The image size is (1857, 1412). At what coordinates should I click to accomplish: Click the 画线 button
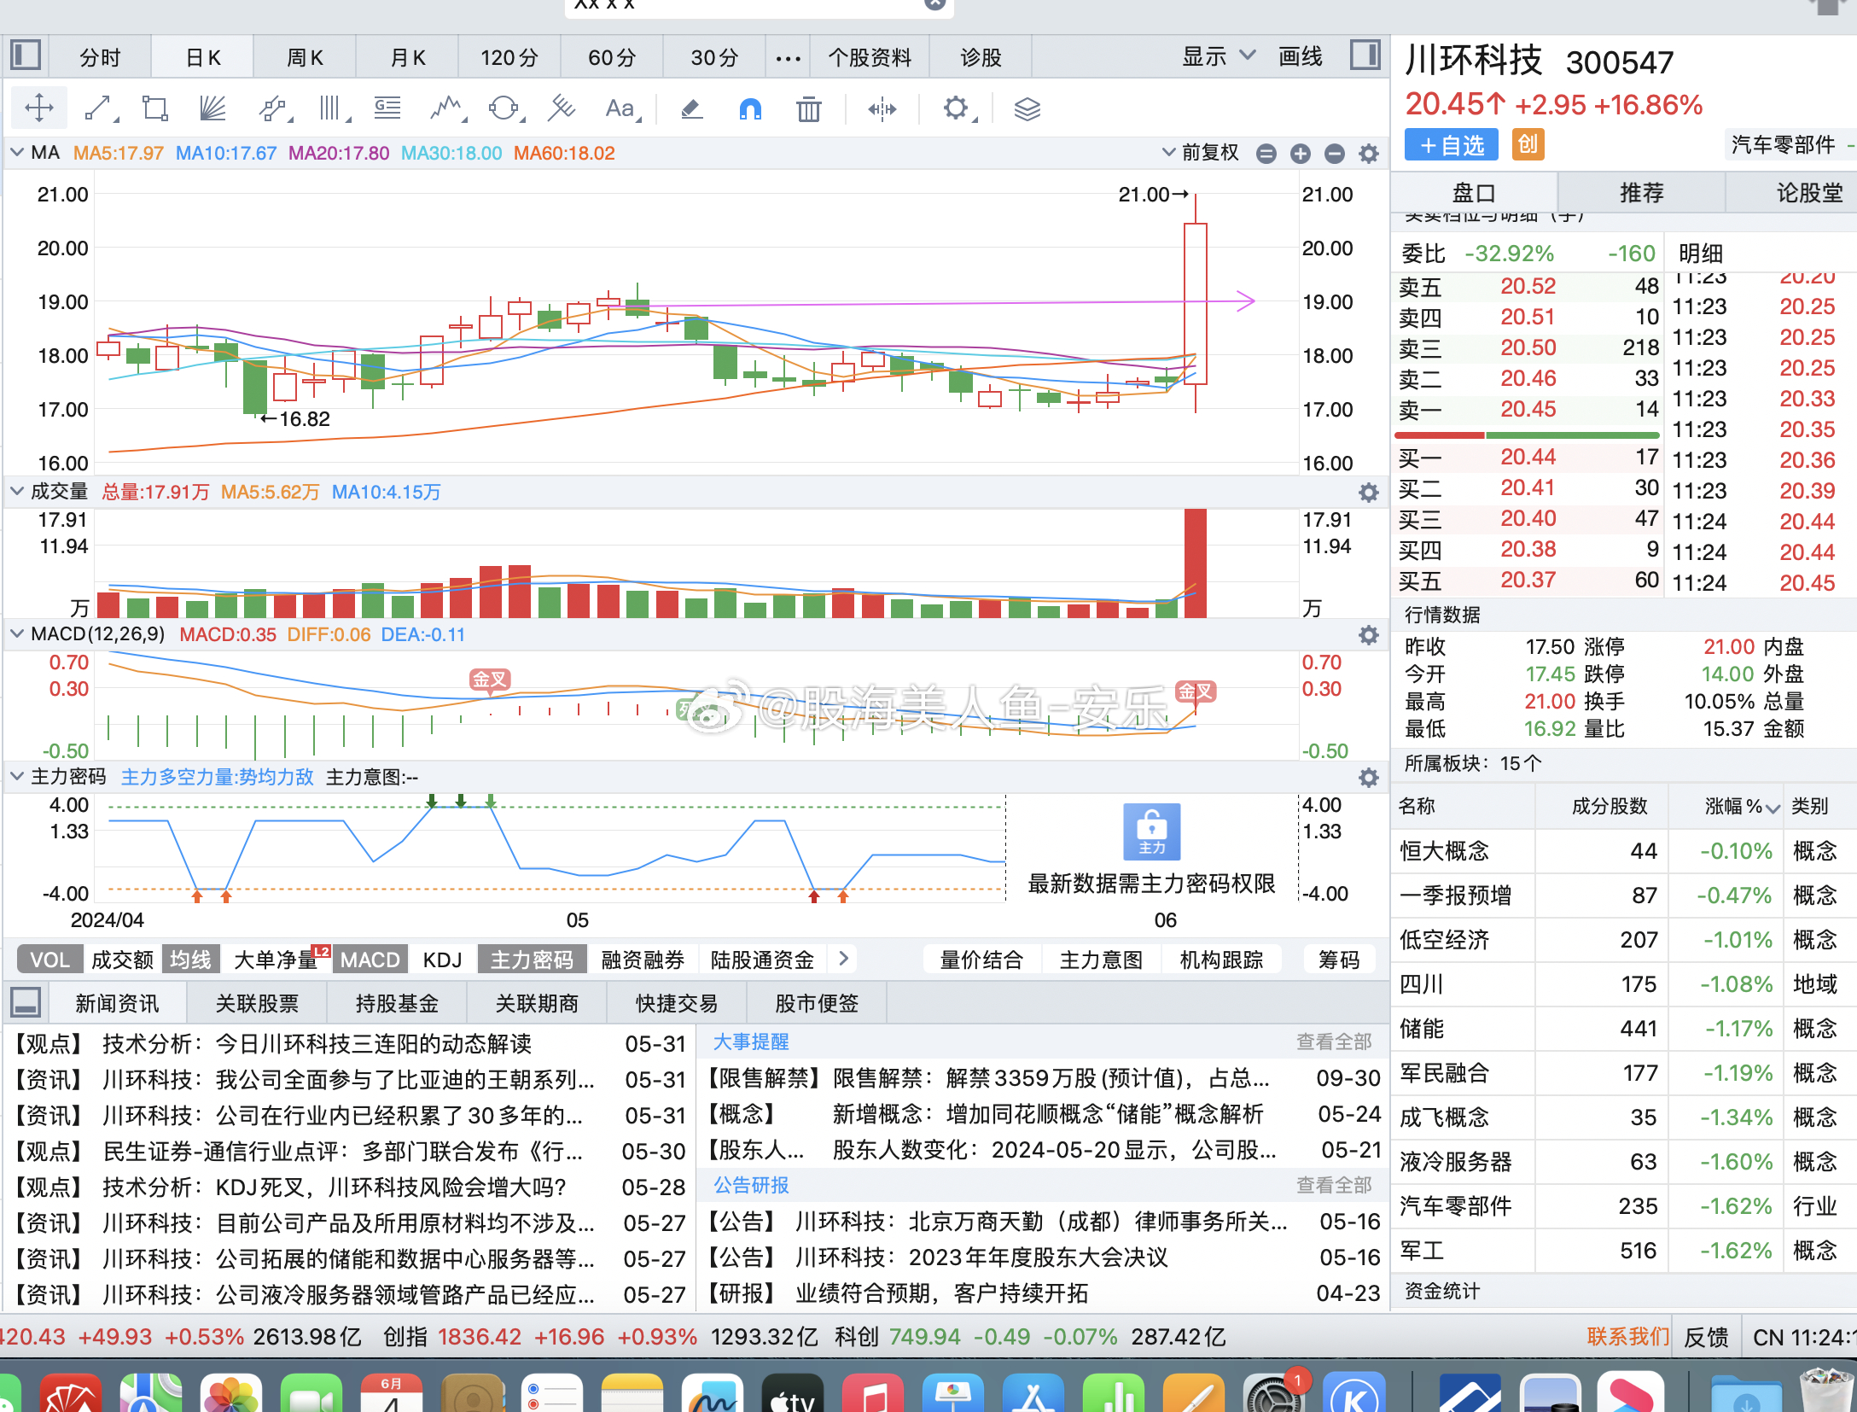tap(1300, 57)
